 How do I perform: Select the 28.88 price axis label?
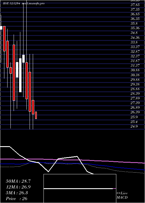tap(135, 89)
